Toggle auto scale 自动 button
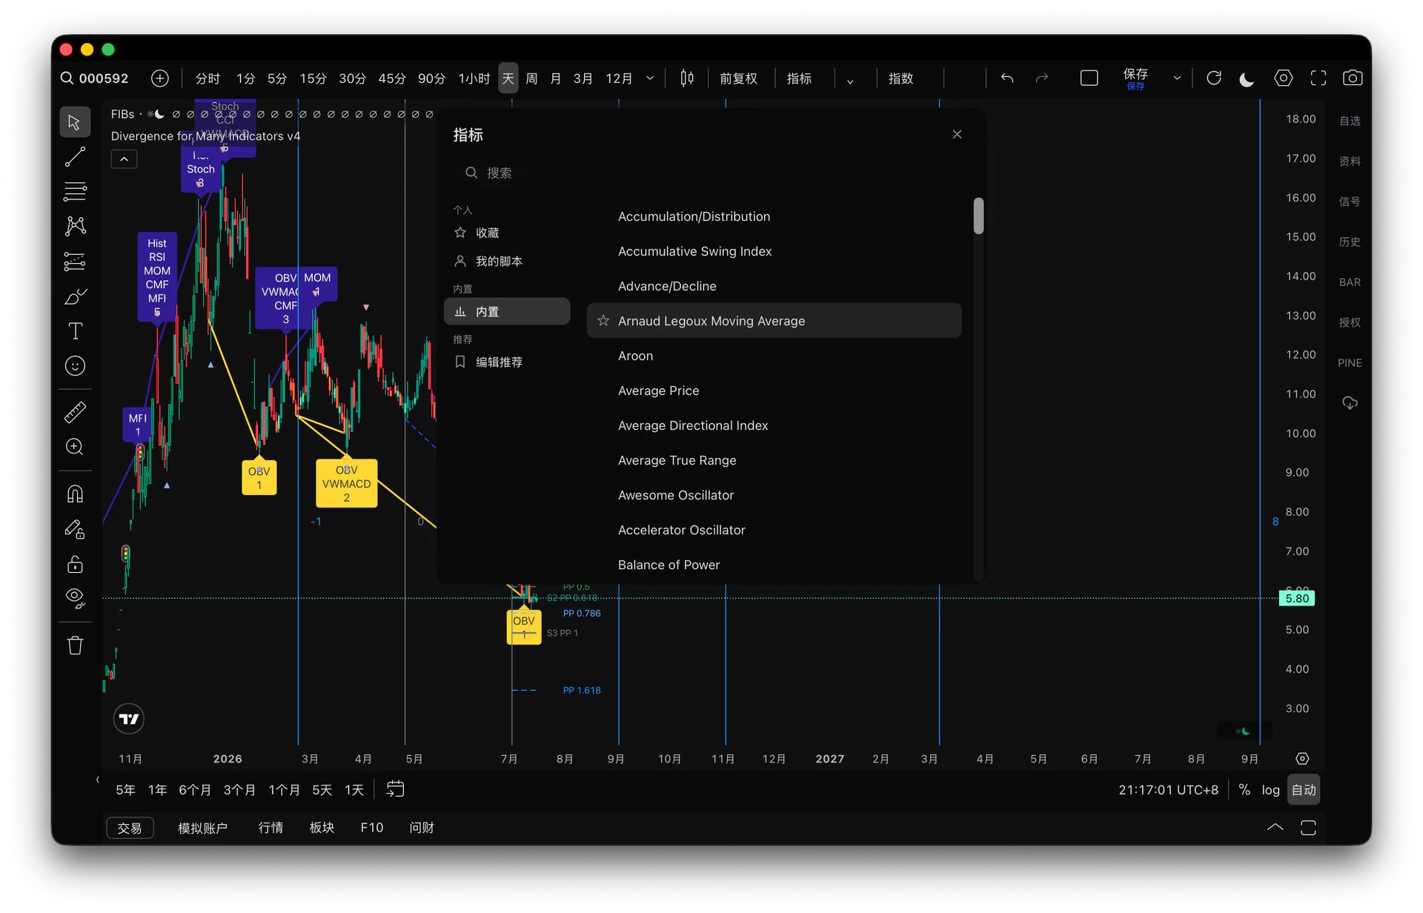This screenshot has width=1423, height=913. click(1304, 790)
